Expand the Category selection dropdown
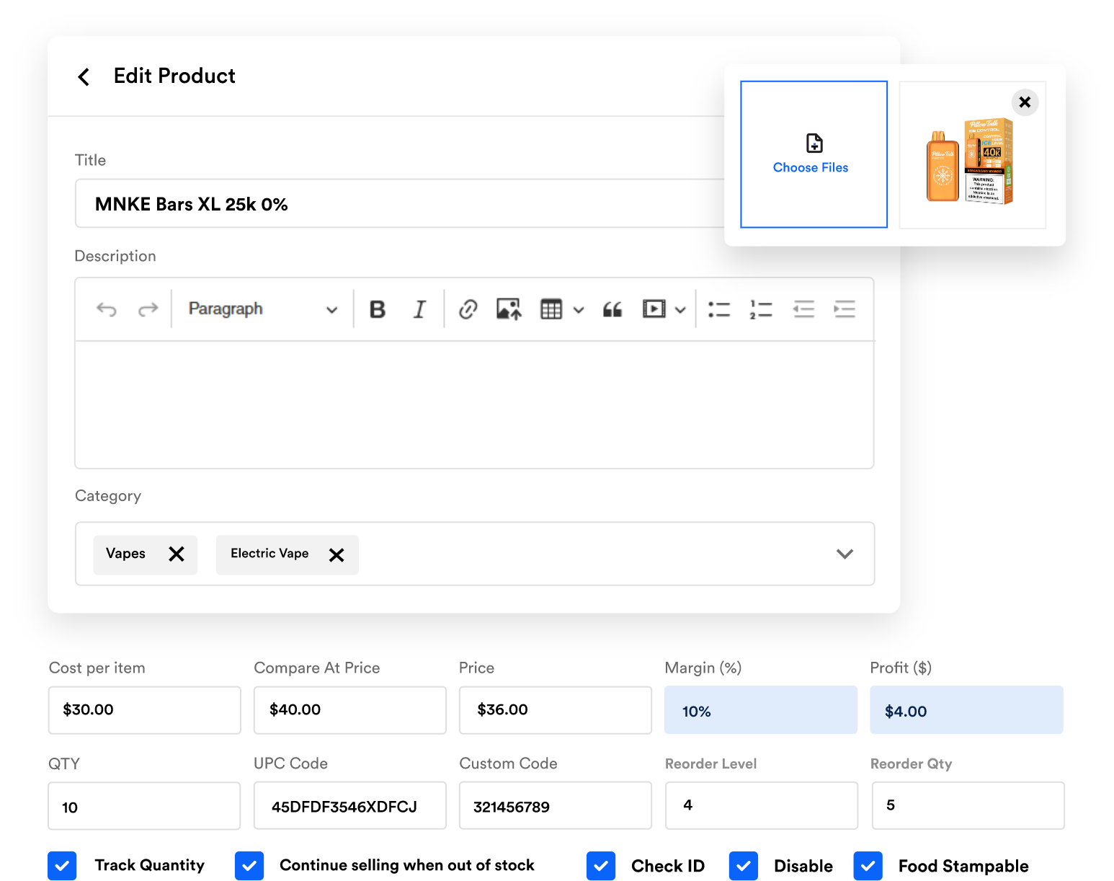Screen dimensions: 1114x881 tap(845, 554)
